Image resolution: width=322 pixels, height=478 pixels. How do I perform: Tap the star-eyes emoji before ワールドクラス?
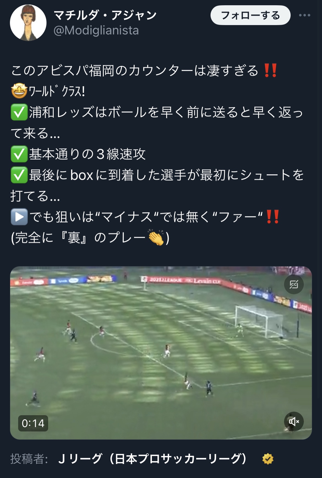tap(19, 91)
